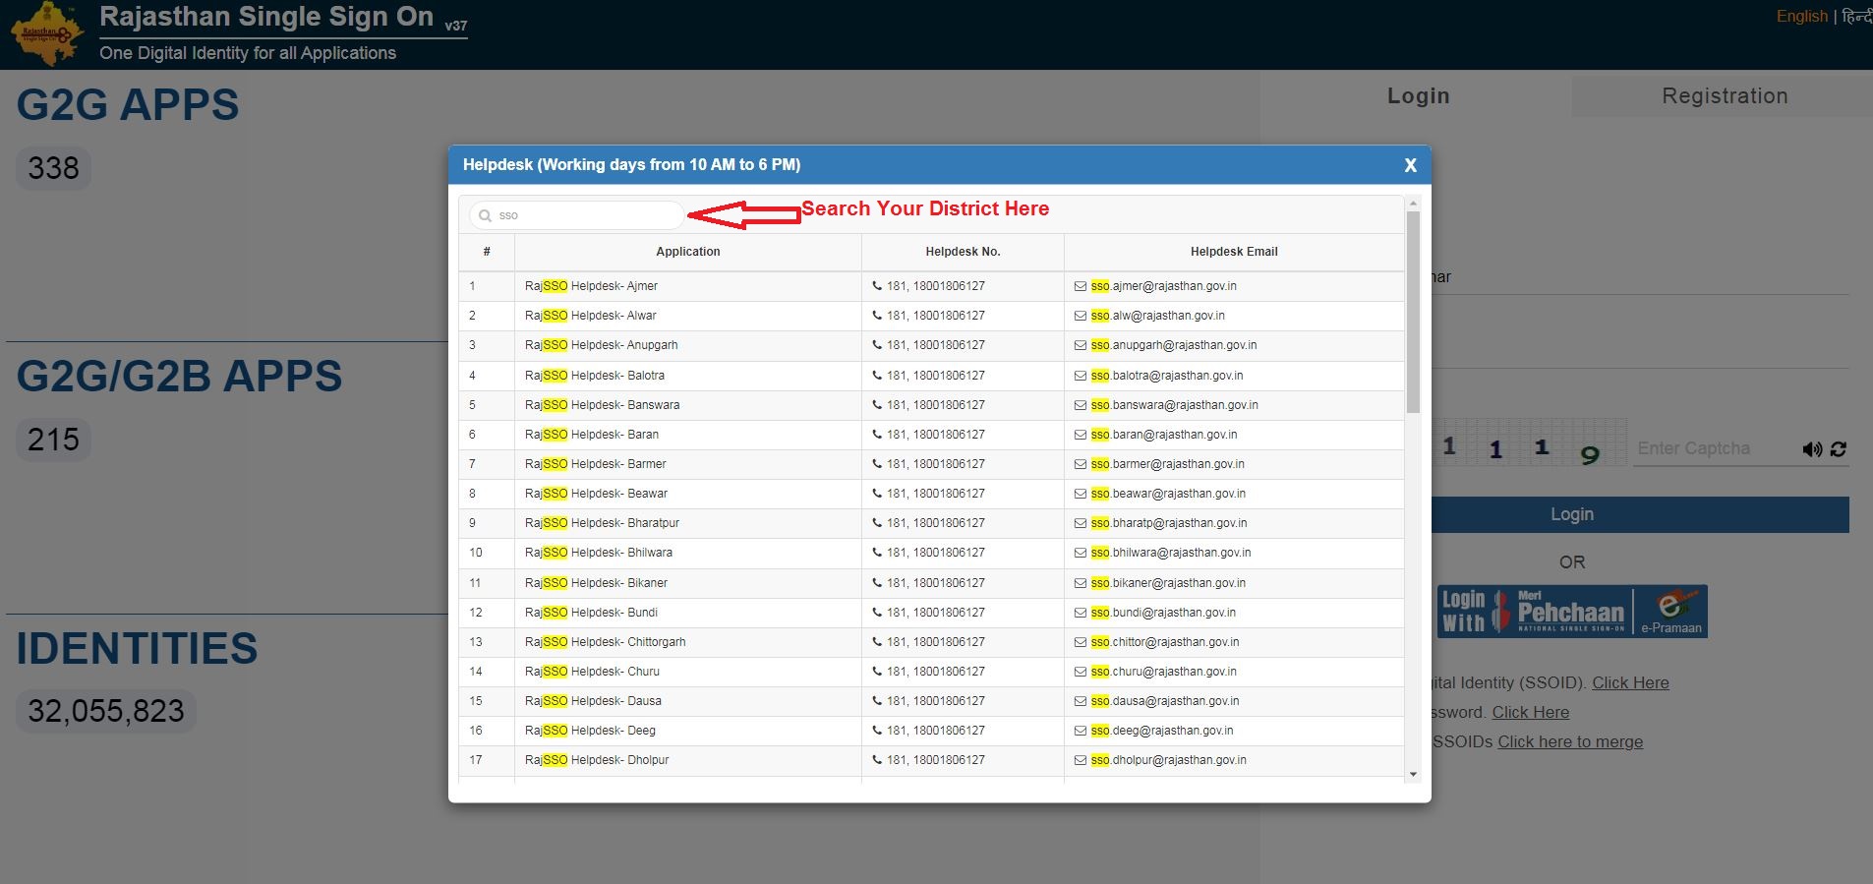Refresh the captcha image
The image size is (1873, 884).
click(1839, 449)
